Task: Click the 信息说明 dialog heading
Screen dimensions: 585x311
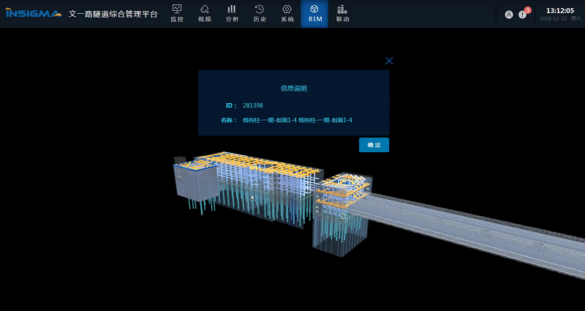Action: pos(293,89)
